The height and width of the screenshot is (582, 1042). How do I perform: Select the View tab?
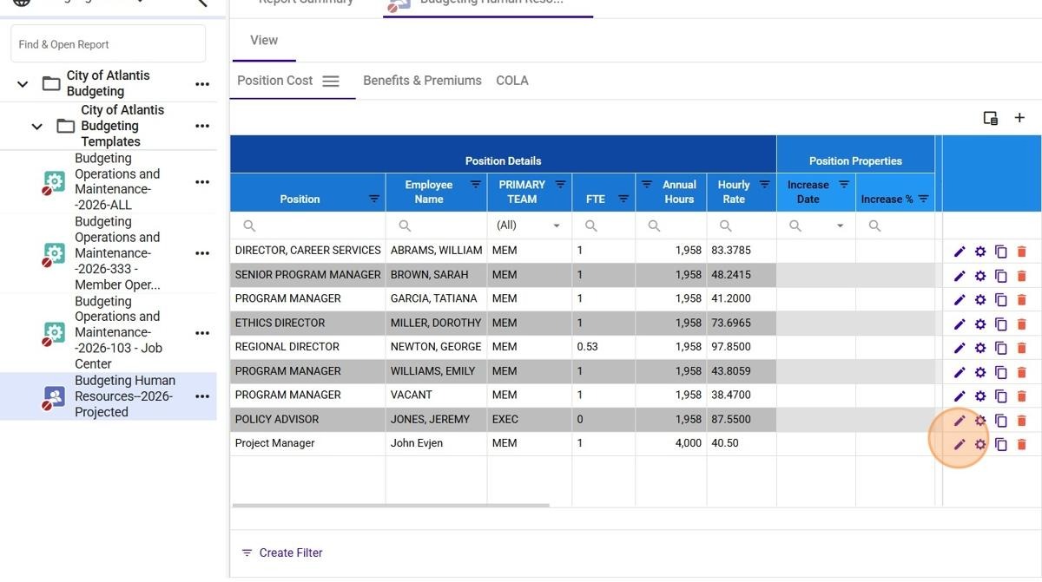(x=264, y=40)
